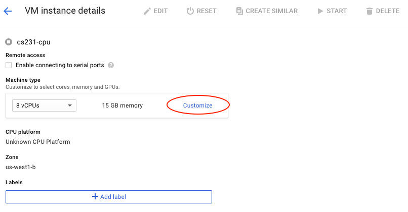Enable connecting to serial ports checkbox
Screen dimensions: 408x212
point(9,65)
